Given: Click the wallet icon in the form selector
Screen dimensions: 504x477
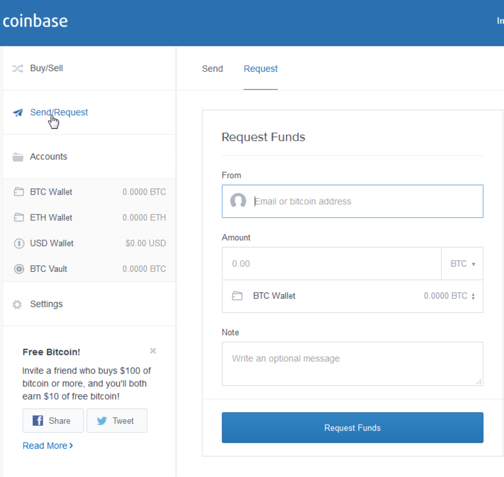Looking at the screenshot, I should [x=237, y=296].
